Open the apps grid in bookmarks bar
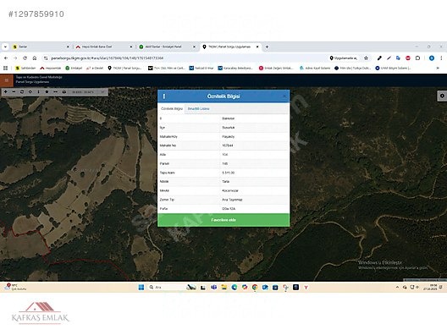 pyautogui.click(x=5, y=68)
